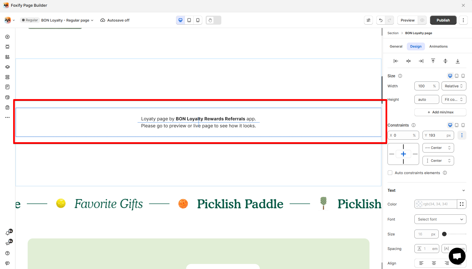
Task: Select the mobile device view icon
Action: 198,20
